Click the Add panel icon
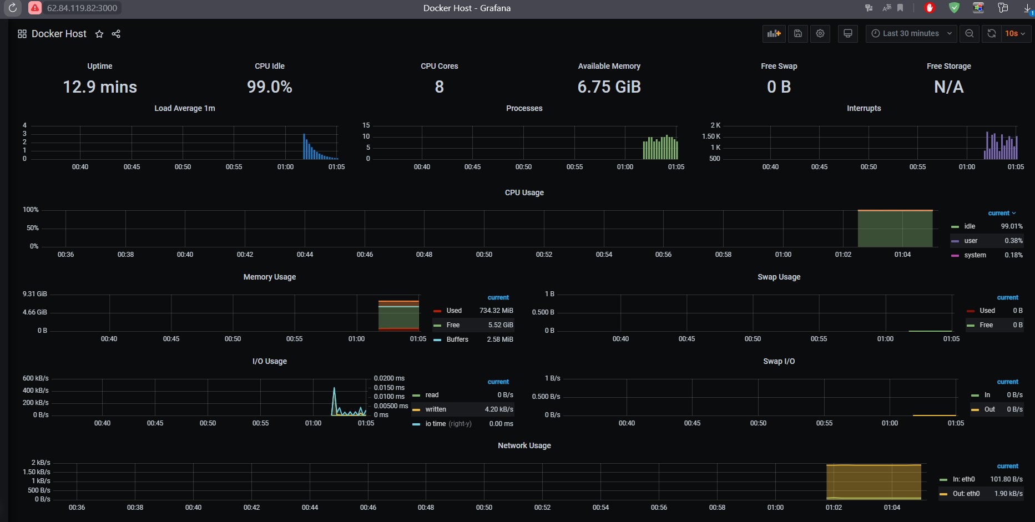Screen dimensions: 1035x522 [774, 33]
